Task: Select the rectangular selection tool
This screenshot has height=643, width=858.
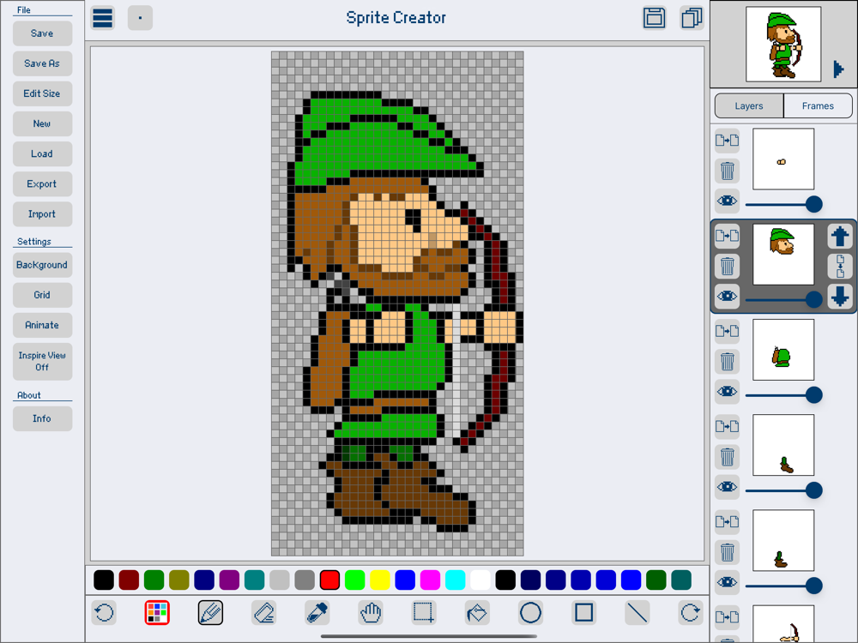Action: point(424,612)
